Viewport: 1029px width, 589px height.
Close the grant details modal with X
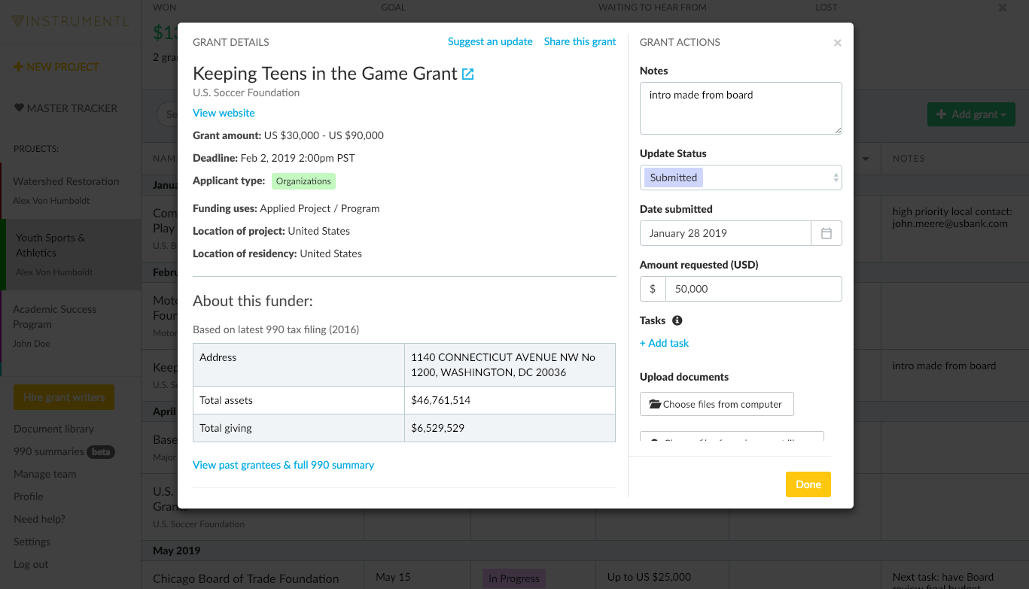837,43
